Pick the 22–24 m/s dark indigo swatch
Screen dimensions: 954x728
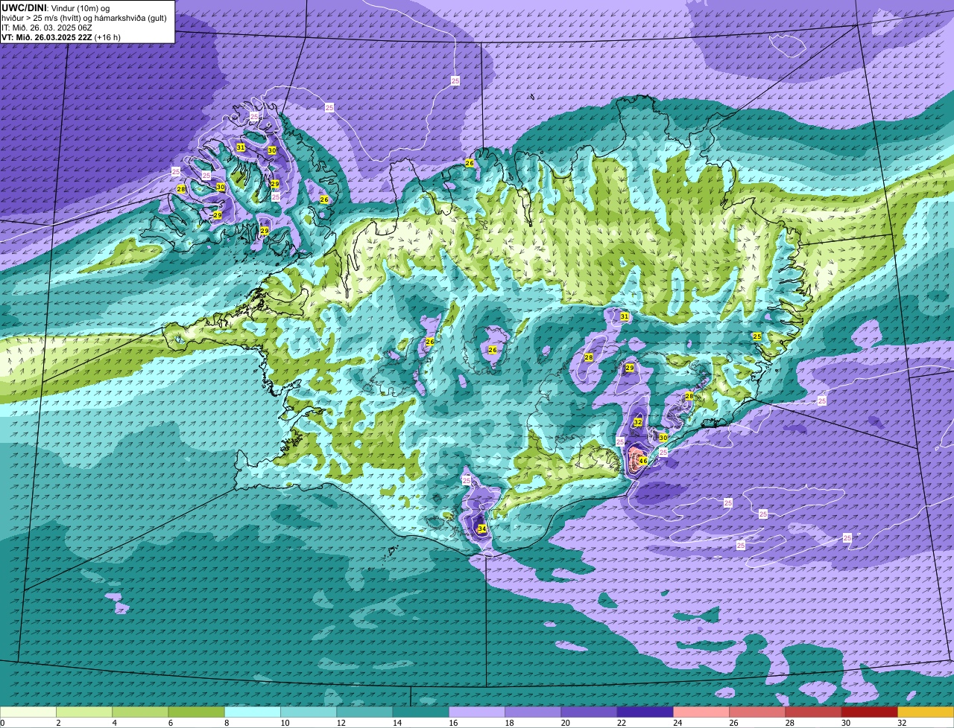pos(645,712)
